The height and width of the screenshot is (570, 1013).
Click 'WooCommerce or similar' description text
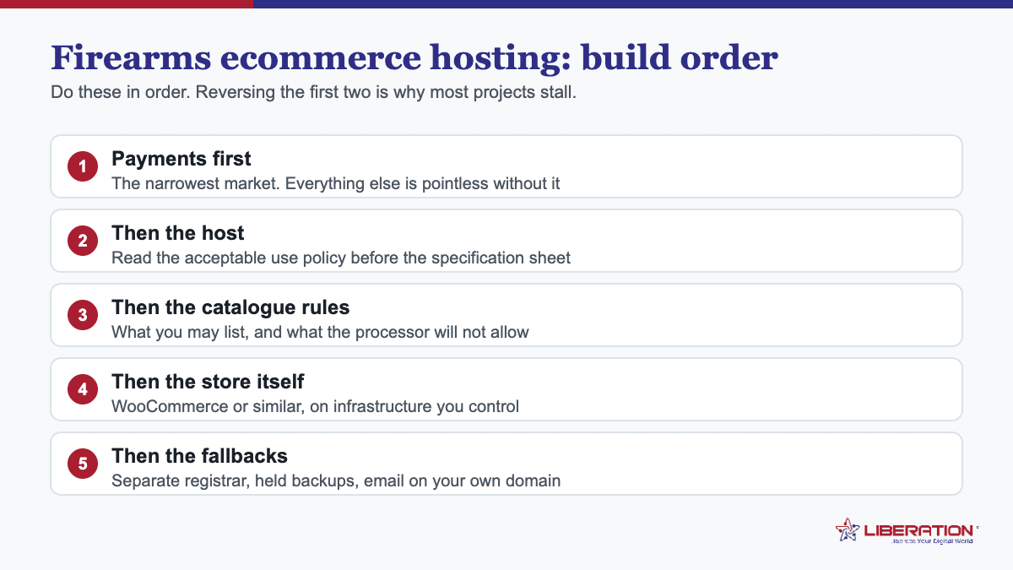[x=315, y=406]
